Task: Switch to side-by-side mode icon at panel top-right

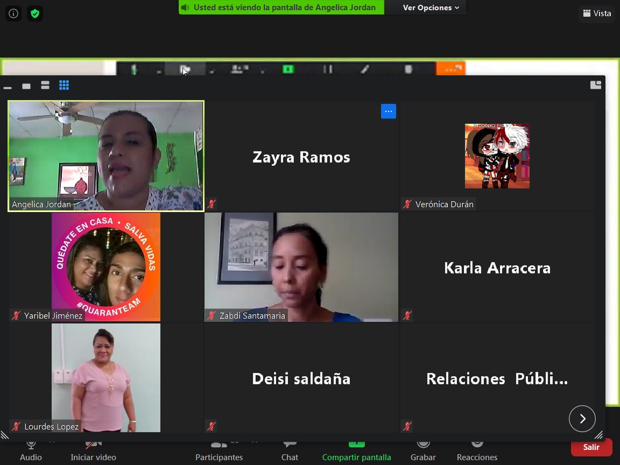Action: (595, 85)
